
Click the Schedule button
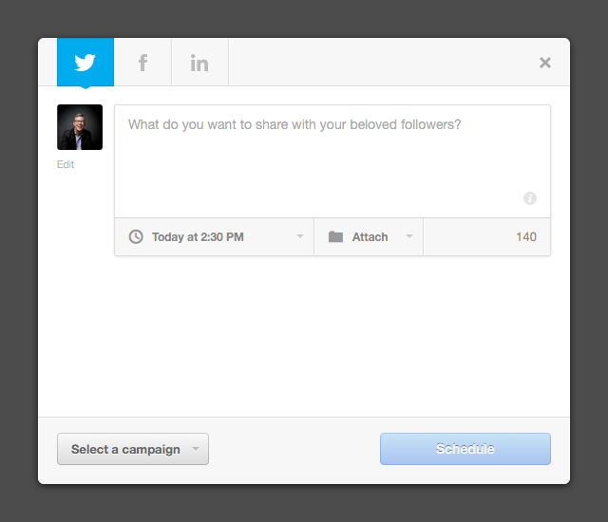coord(465,449)
